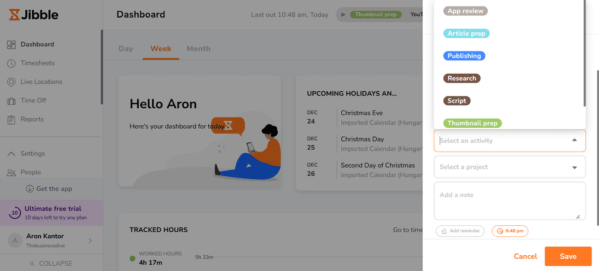Open Ultimate free trial banner
The width and height of the screenshot is (599, 271).
pos(51,213)
